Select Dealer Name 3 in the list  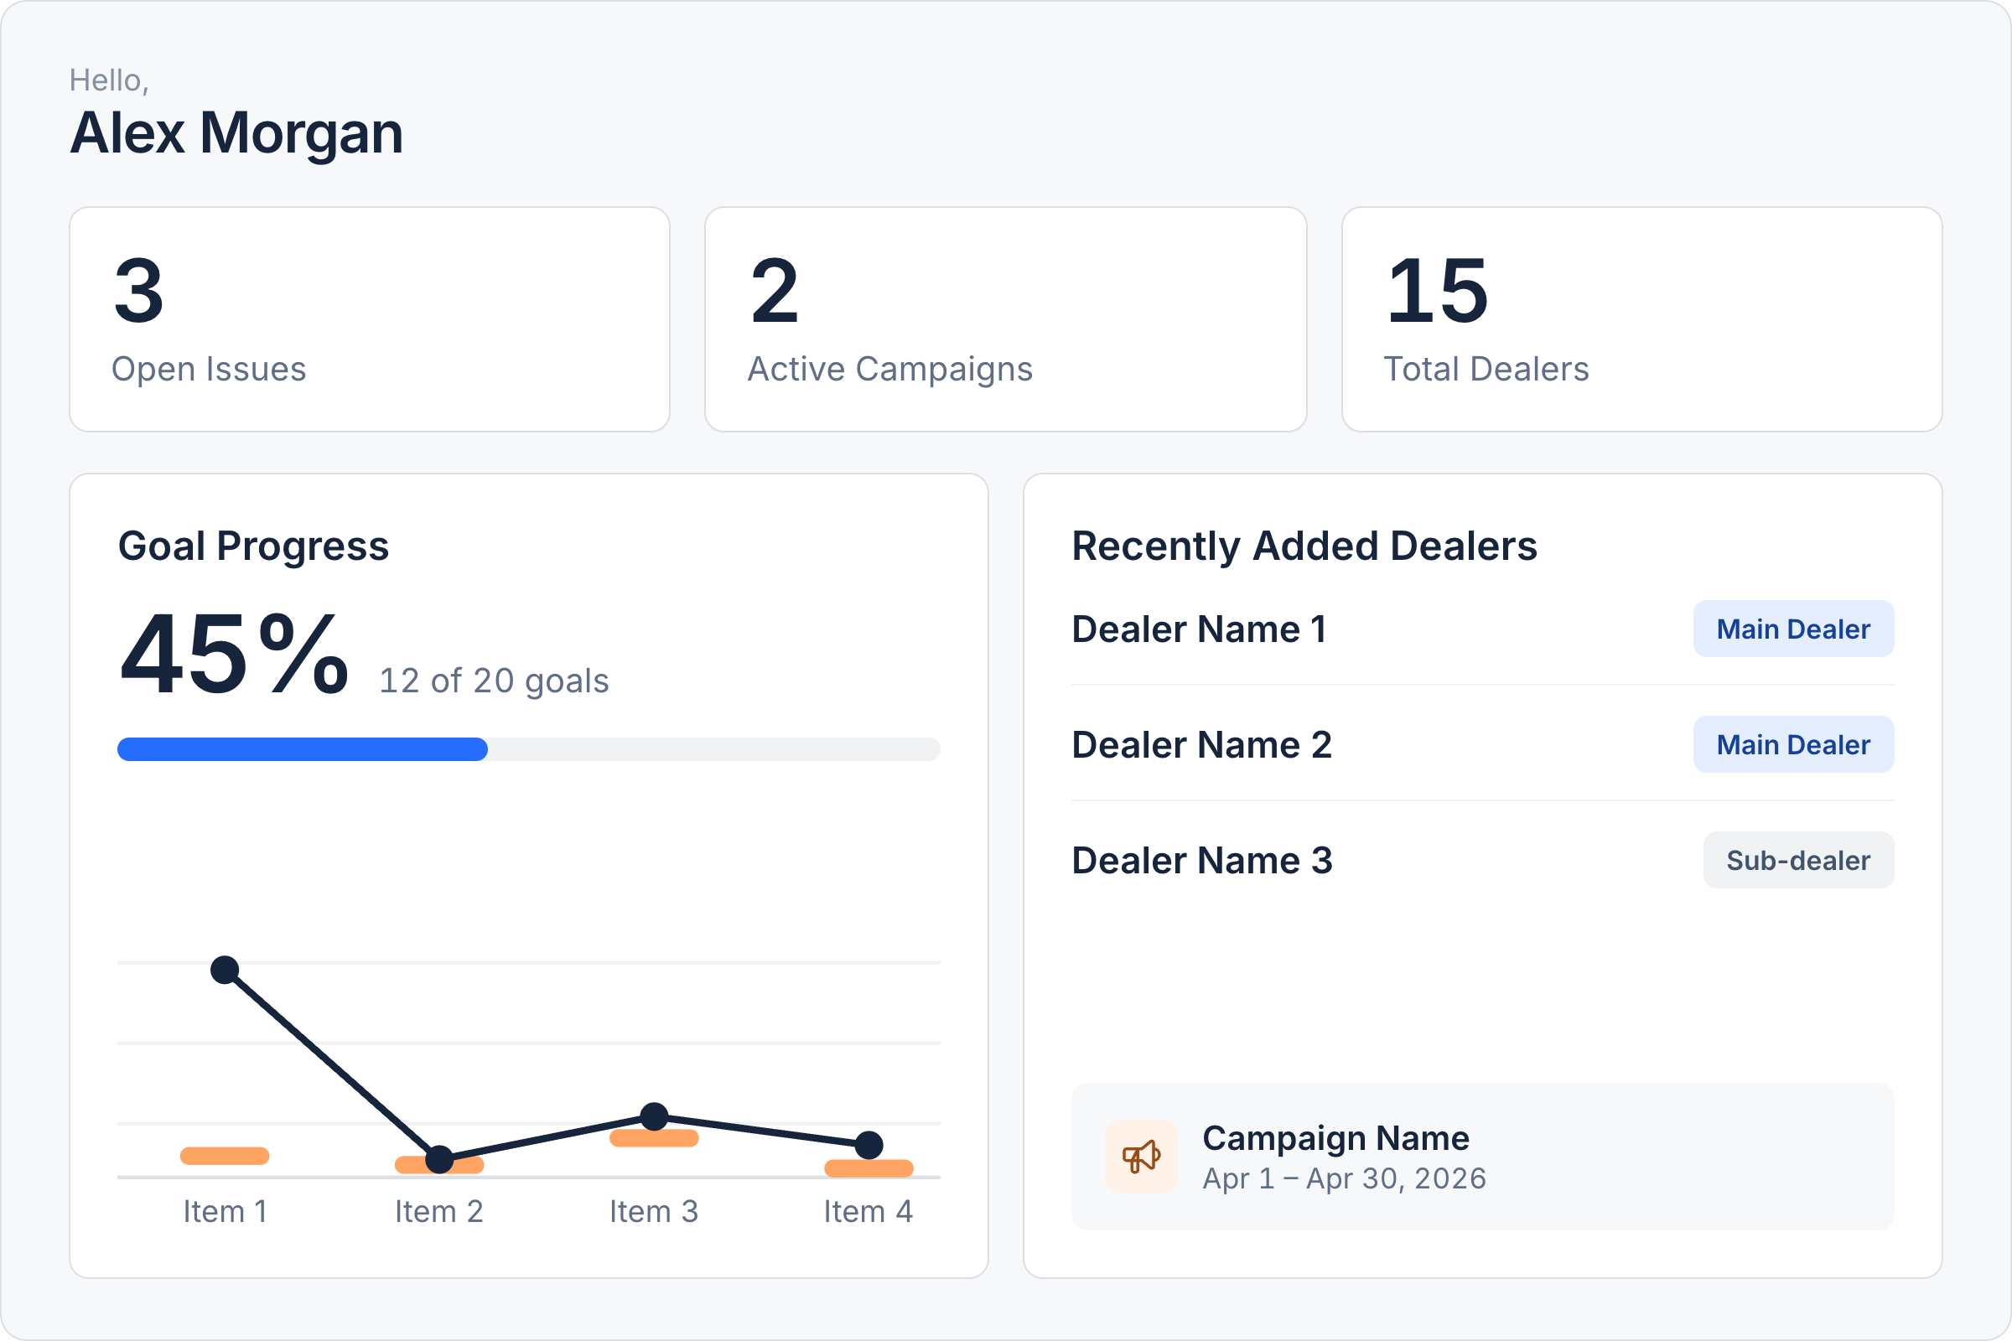click(x=1202, y=860)
